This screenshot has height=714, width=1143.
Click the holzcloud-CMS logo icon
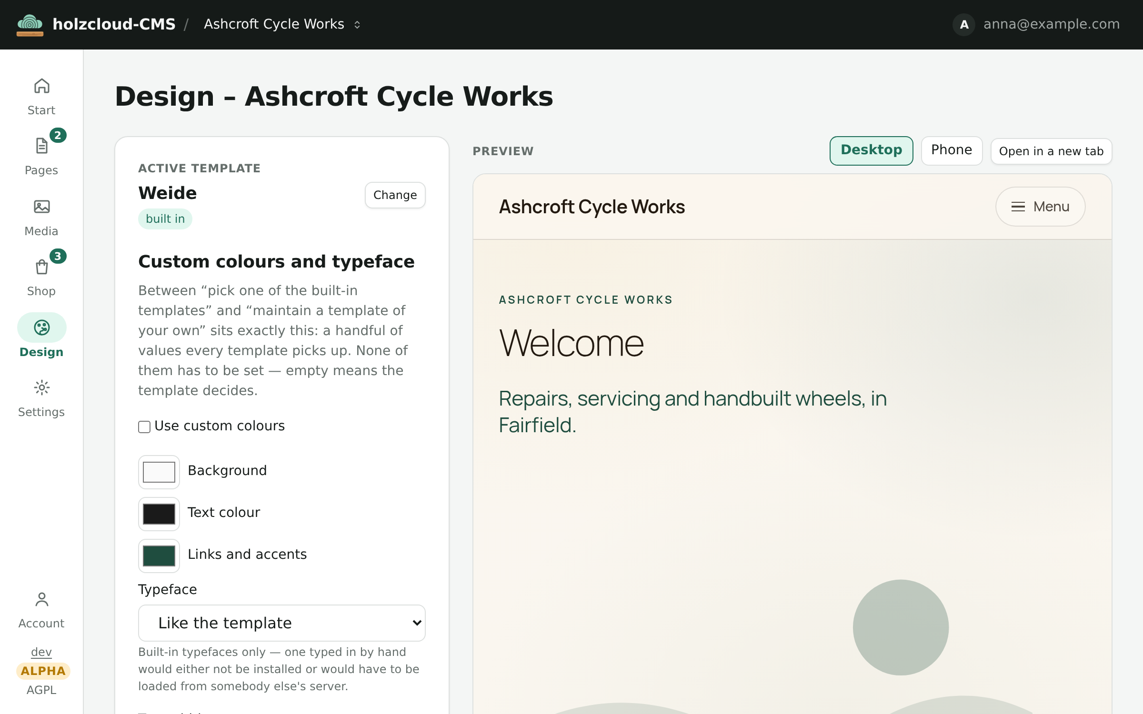tap(30, 25)
